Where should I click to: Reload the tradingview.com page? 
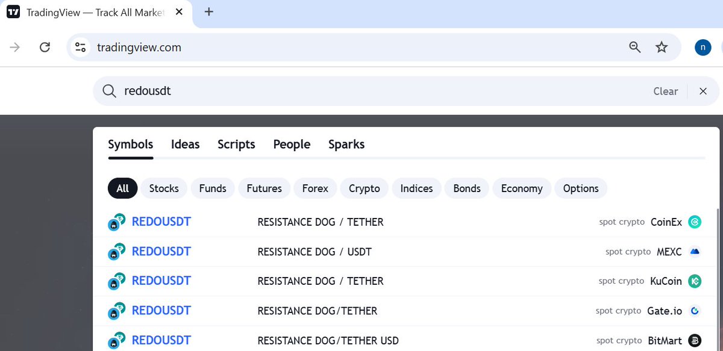tap(45, 47)
